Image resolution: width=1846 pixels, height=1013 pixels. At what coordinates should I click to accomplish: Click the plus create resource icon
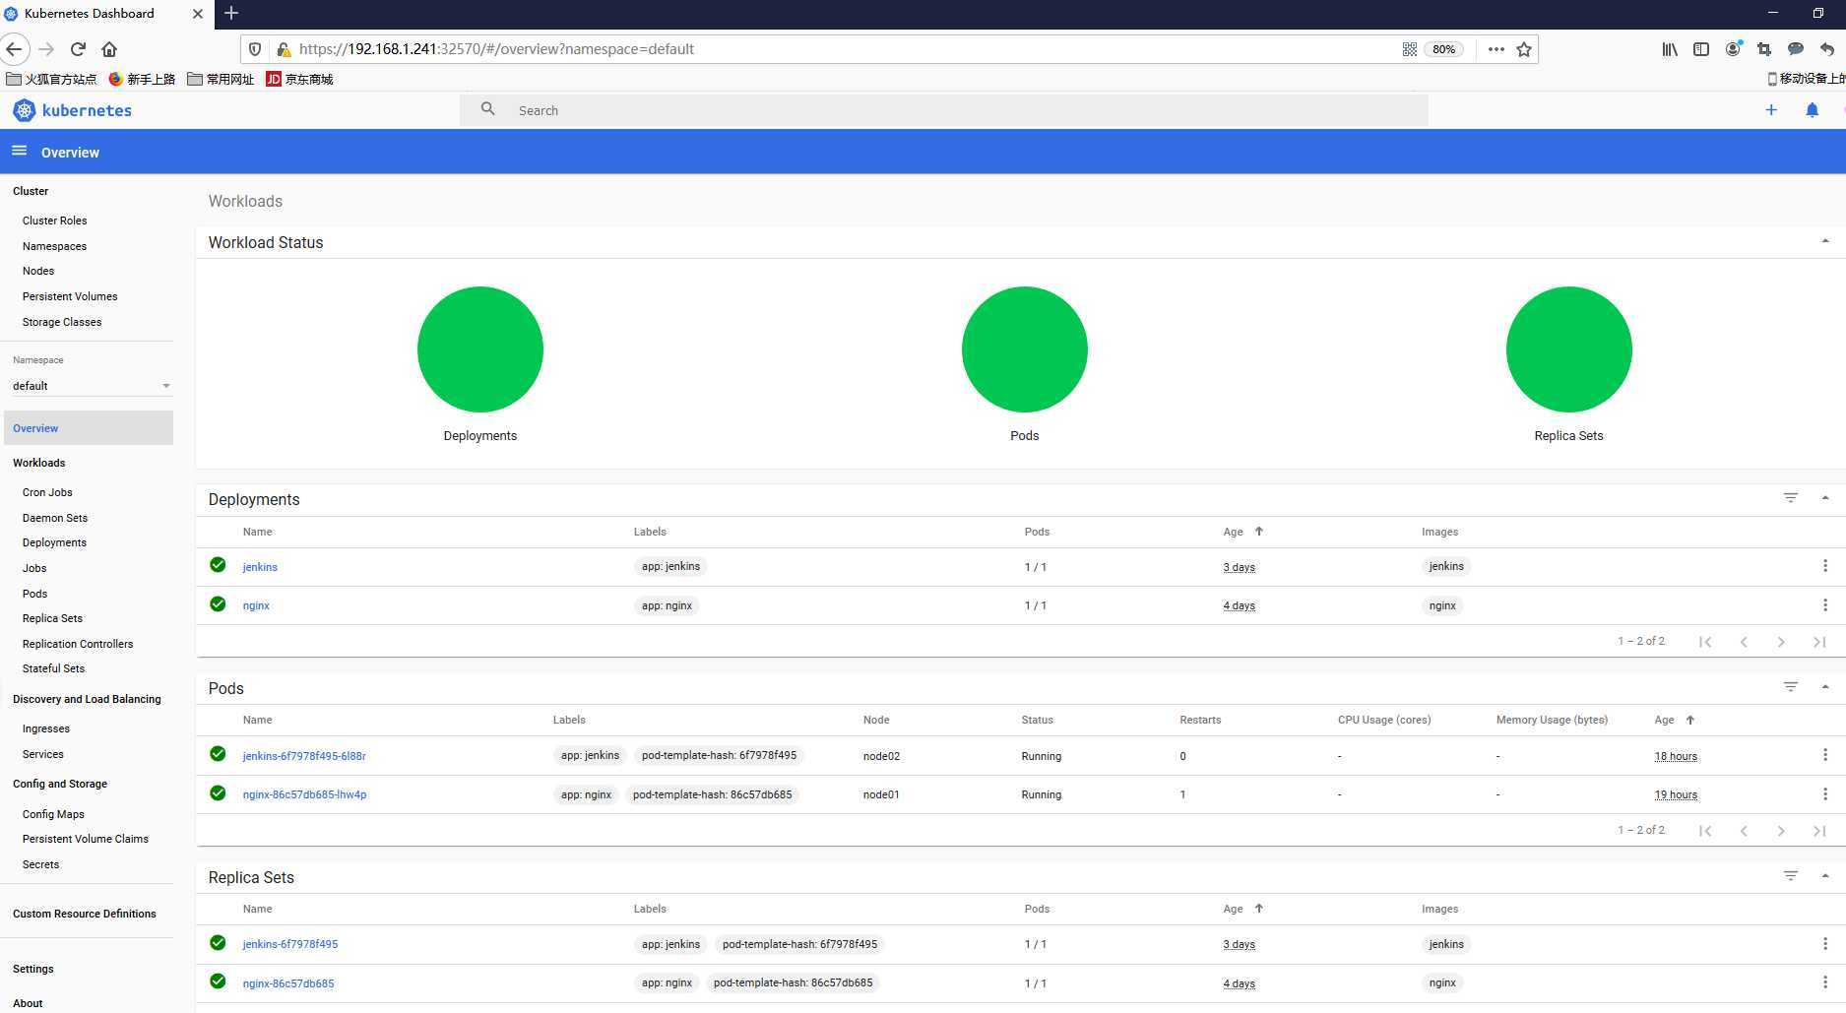coord(1770,110)
